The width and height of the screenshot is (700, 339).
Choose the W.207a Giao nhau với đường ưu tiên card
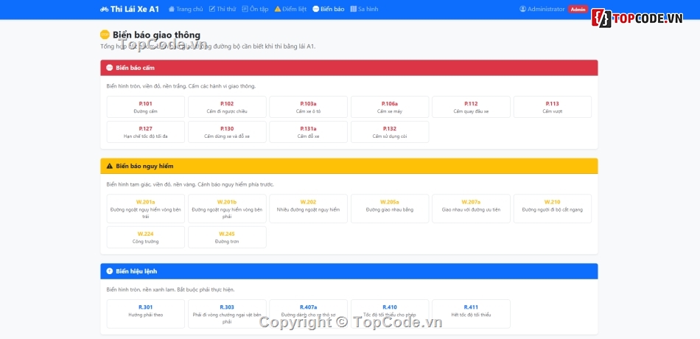pos(471,209)
